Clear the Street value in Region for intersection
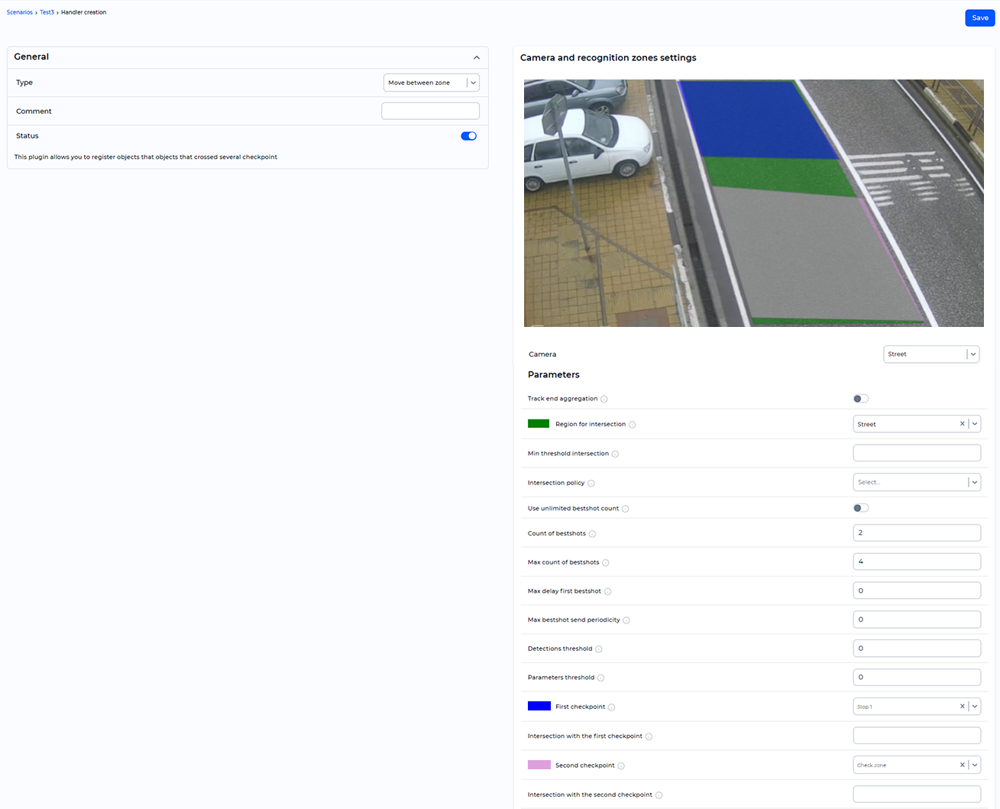 [x=962, y=423]
